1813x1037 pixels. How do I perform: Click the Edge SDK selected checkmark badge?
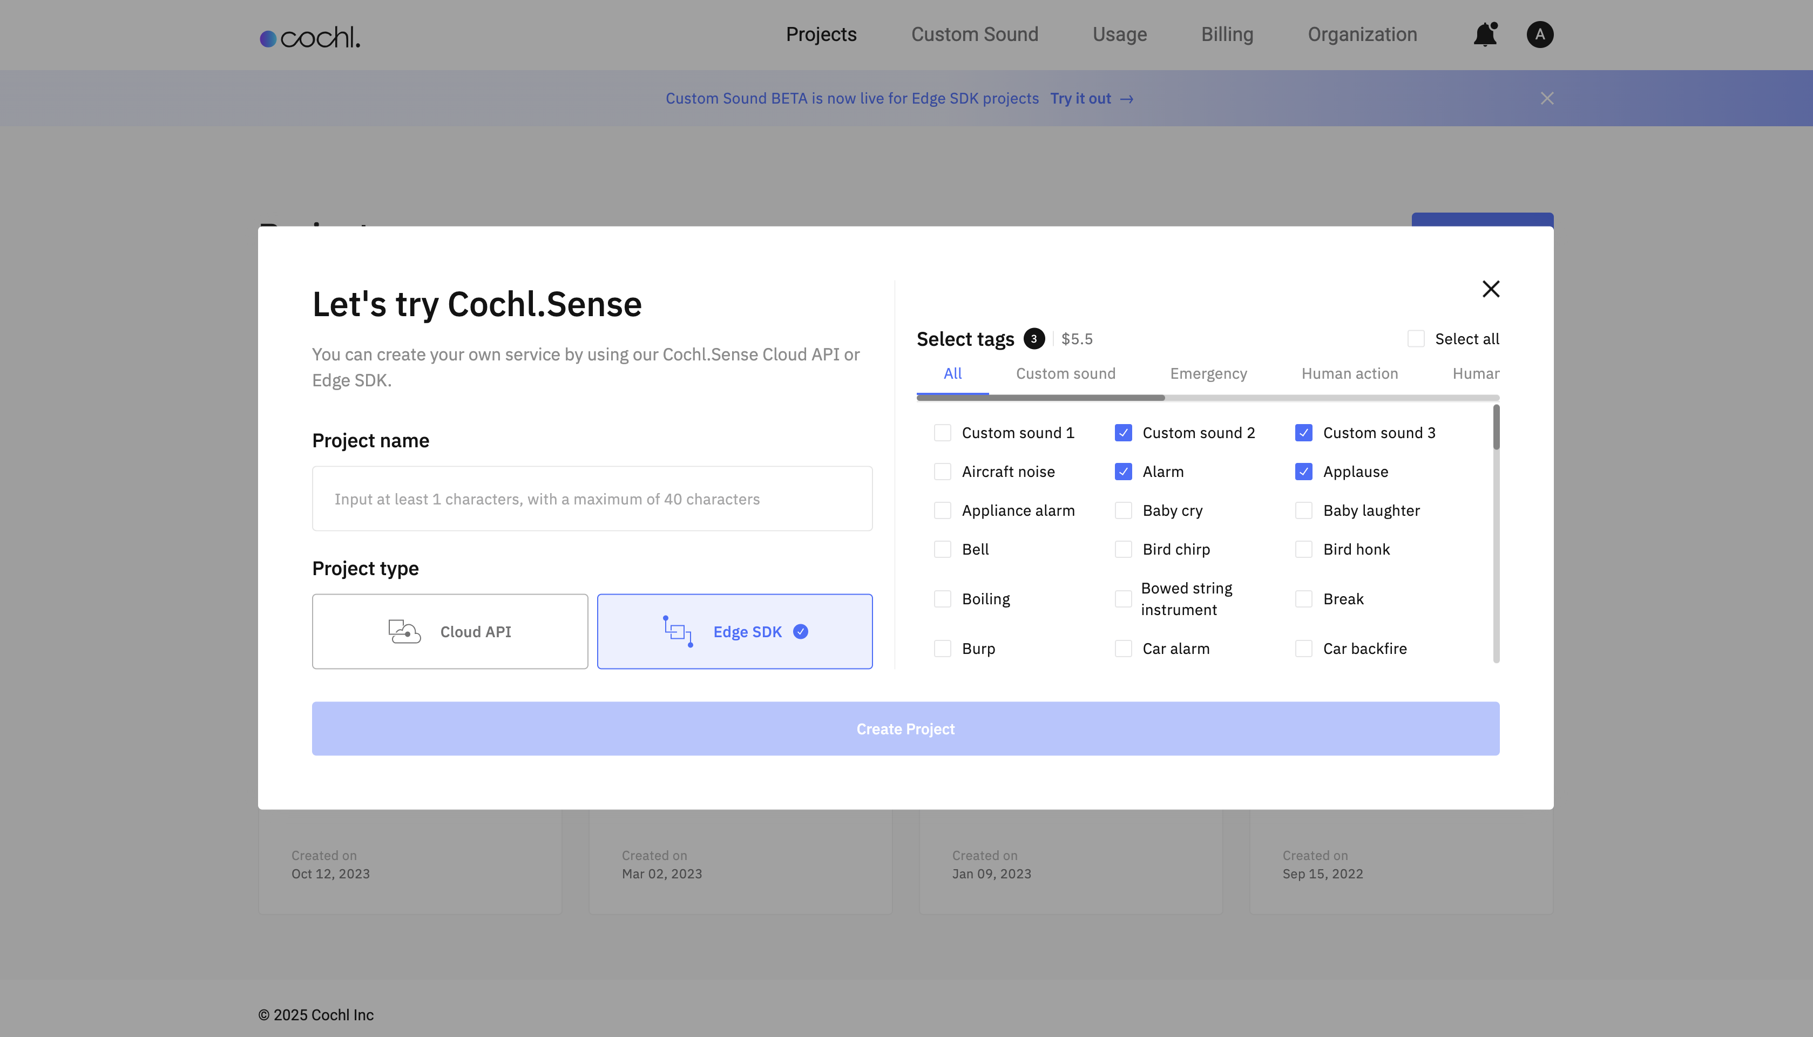coord(800,632)
